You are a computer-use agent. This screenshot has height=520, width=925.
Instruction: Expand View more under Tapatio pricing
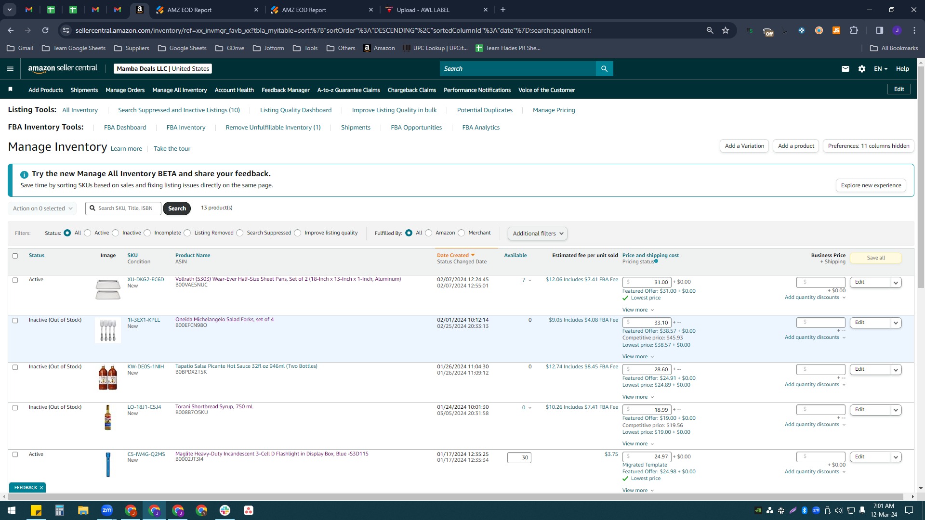638,397
